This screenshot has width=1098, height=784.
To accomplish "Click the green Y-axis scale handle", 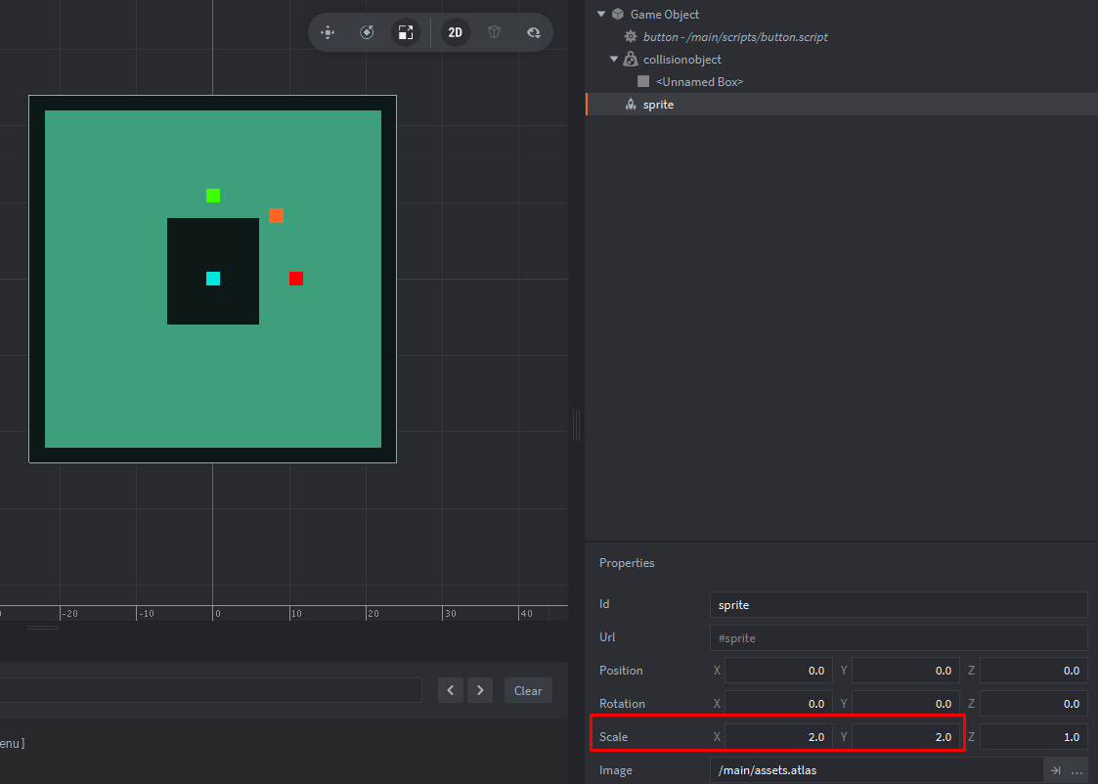I will 213,196.
